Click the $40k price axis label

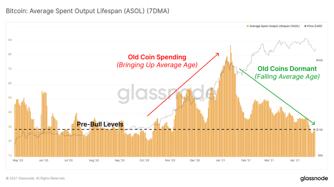pyautogui.click(x=319, y=60)
